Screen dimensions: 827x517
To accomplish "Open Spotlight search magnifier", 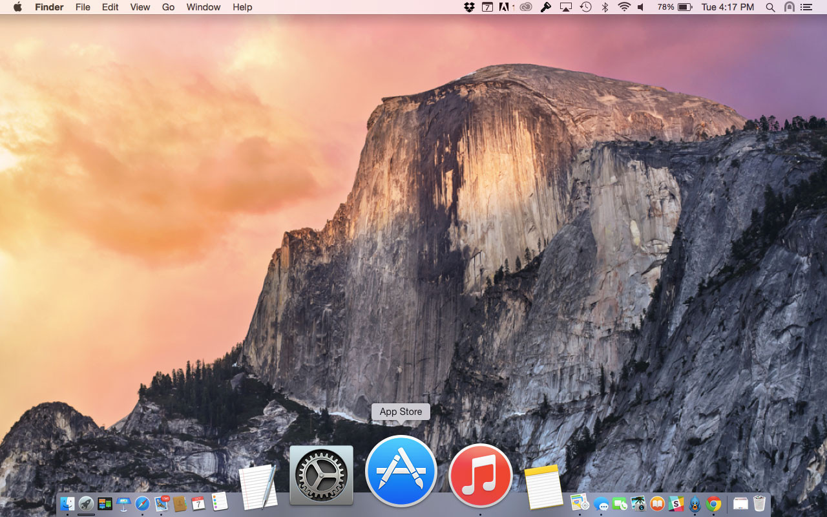I will tap(770, 7).
